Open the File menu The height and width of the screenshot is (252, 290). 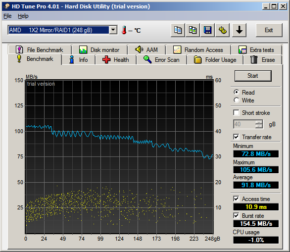pos(7,16)
